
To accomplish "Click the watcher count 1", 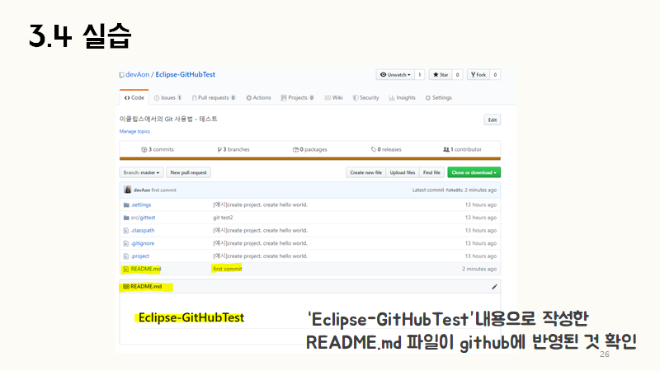I will 420,75.
